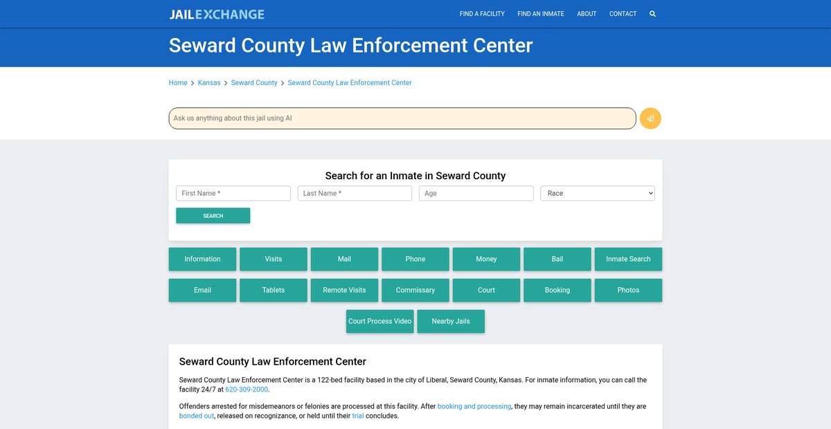Submit AI question with paper plane icon
This screenshot has height=429, width=831.
(x=650, y=118)
